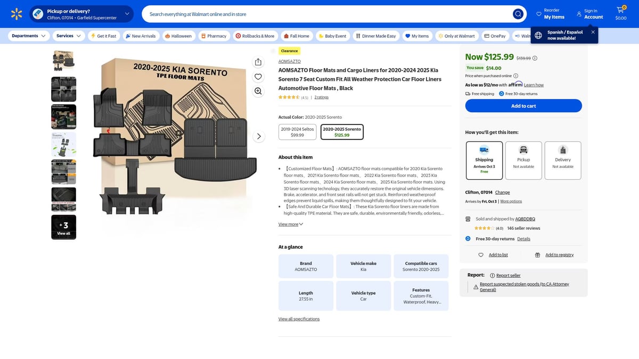Click info icon beside Price when purchased online
The image size is (639, 359).
point(515,76)
